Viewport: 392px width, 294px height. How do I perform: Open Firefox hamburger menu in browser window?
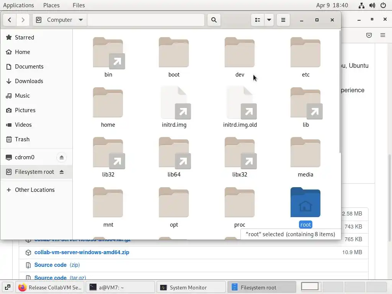382,35
